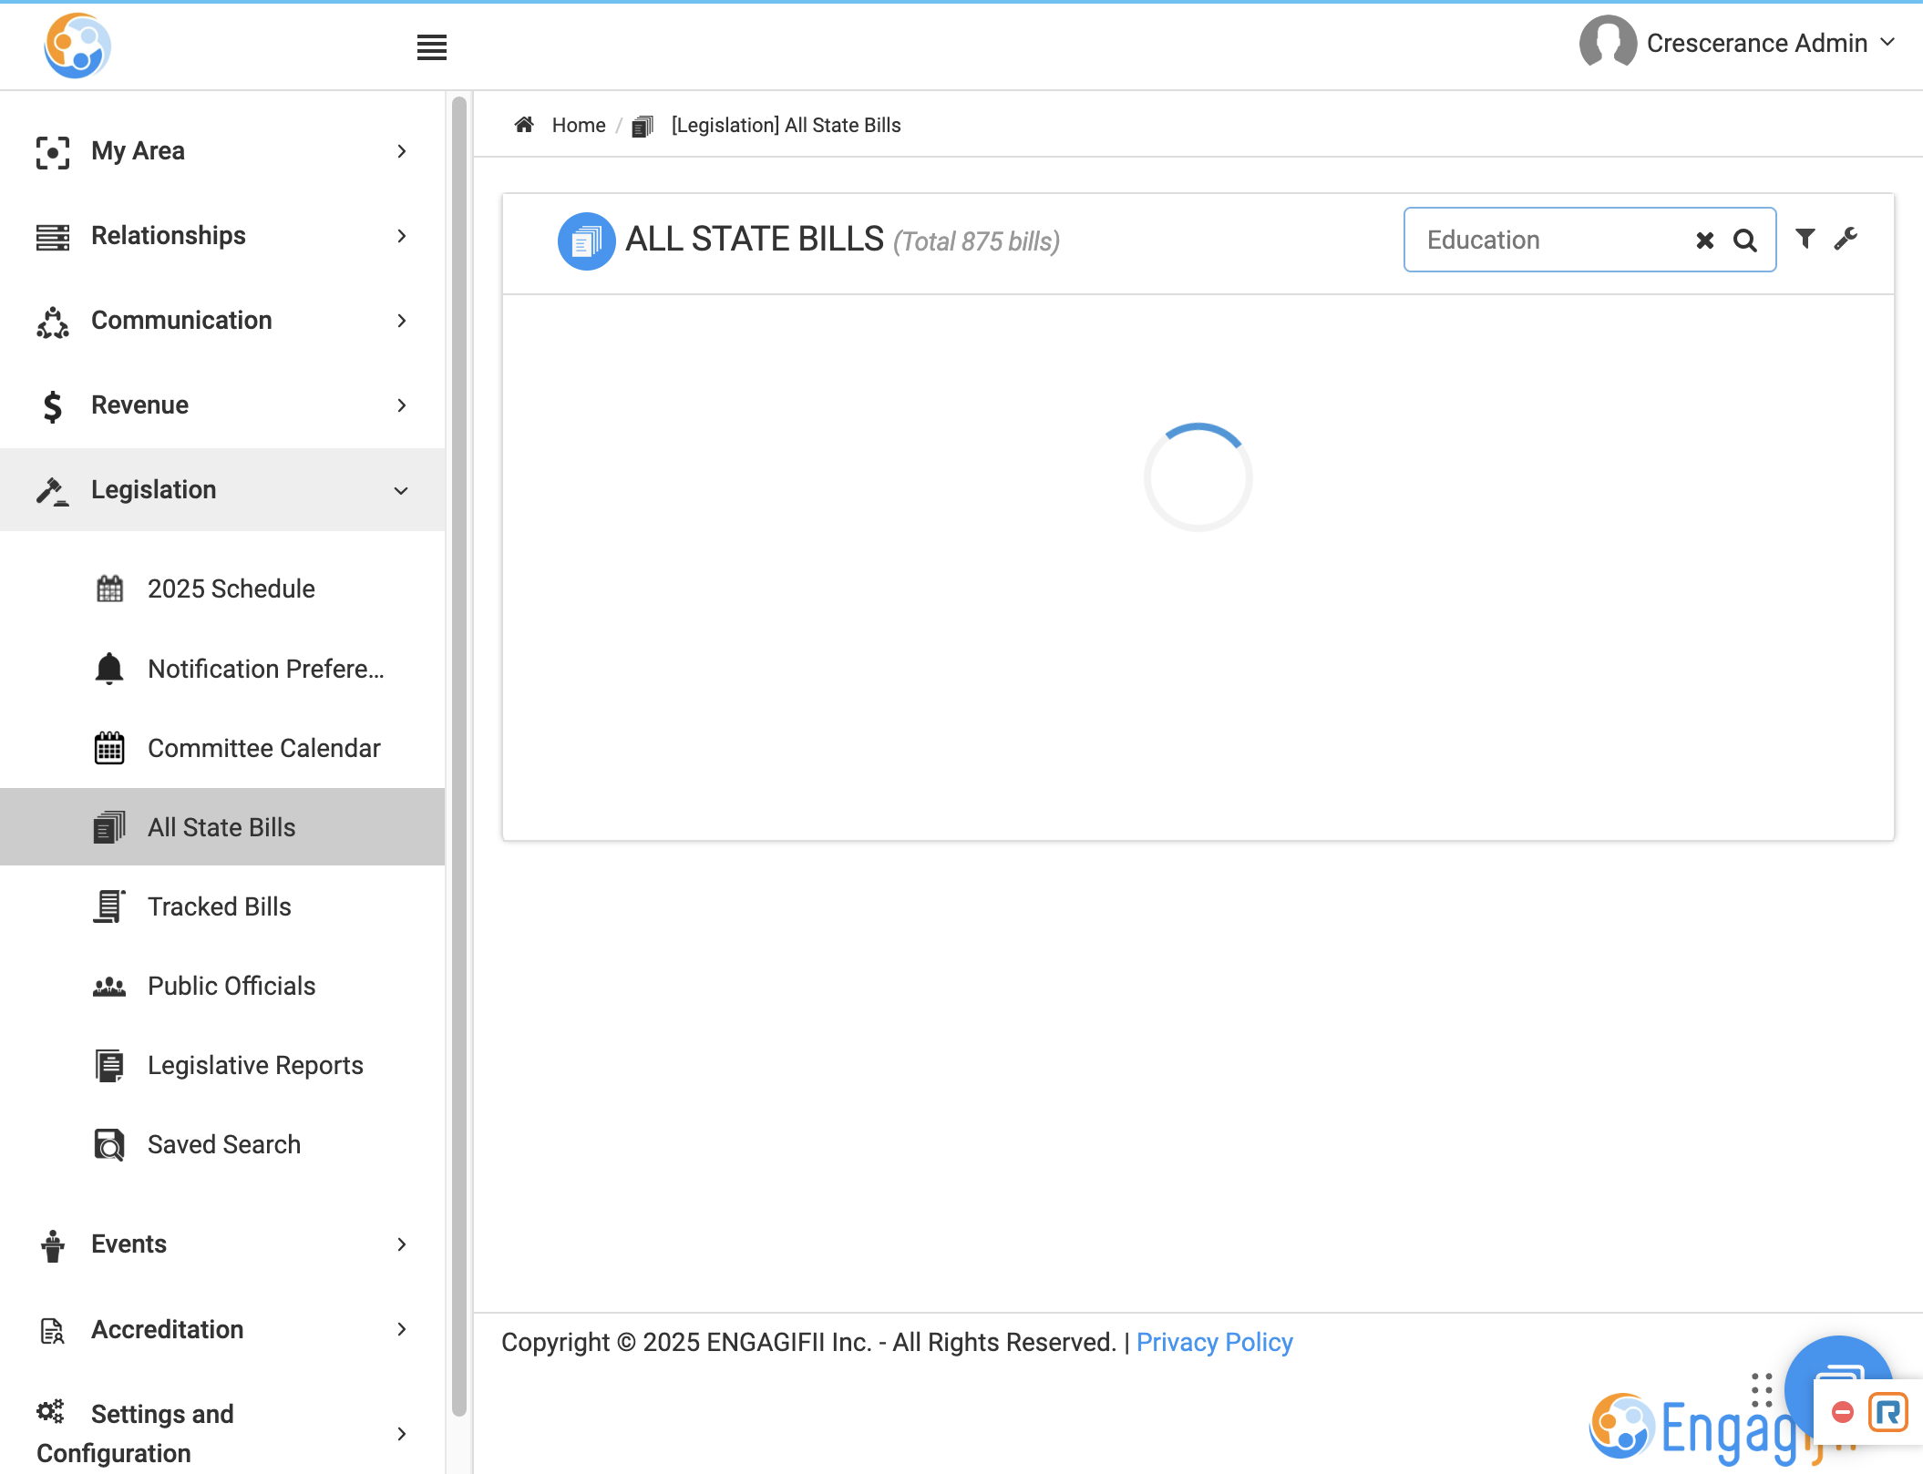Expand the Accreditation menu

pyautogui.click(x=222, y=1330)
